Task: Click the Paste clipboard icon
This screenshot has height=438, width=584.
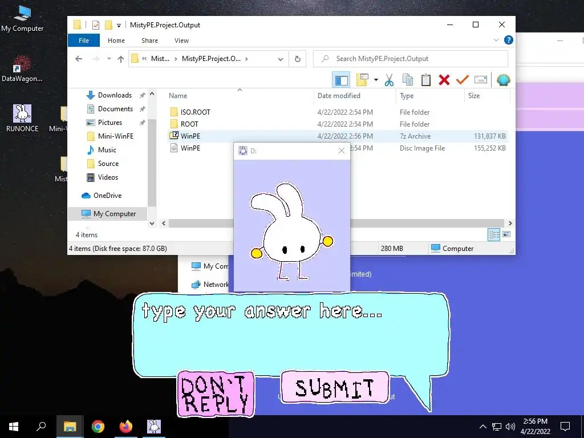Action: [425, 80]
